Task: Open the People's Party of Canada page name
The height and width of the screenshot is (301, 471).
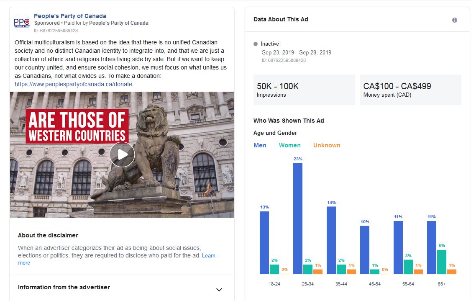Action: 70,15
